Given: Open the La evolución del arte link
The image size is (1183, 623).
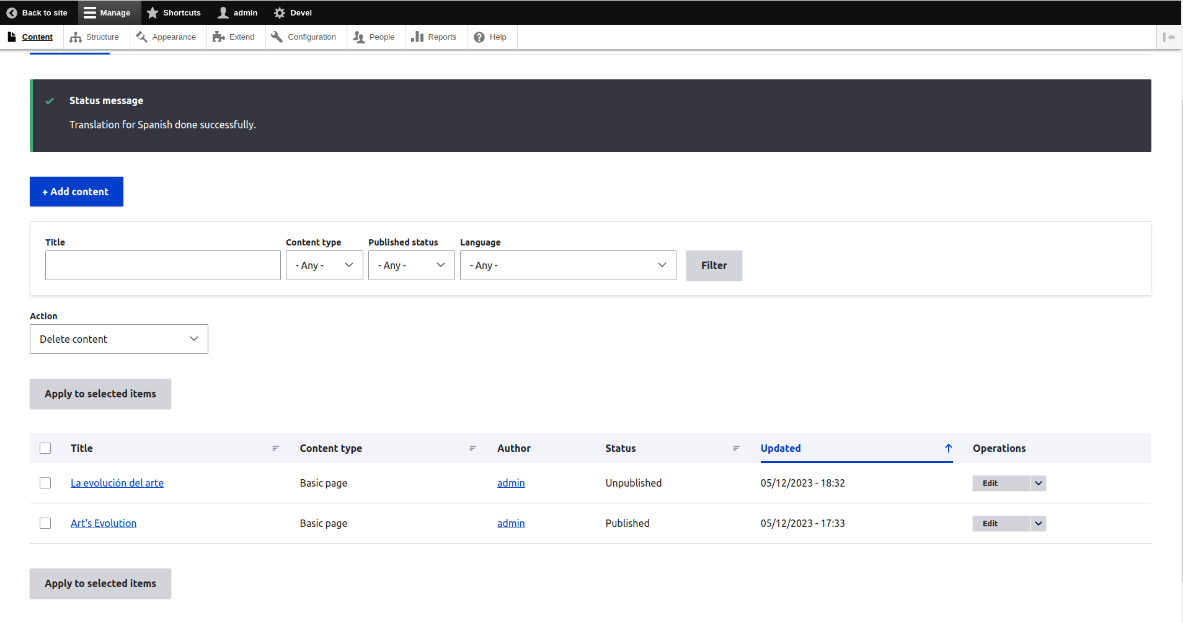Looking at the screenshot, I should click(117, 483).
